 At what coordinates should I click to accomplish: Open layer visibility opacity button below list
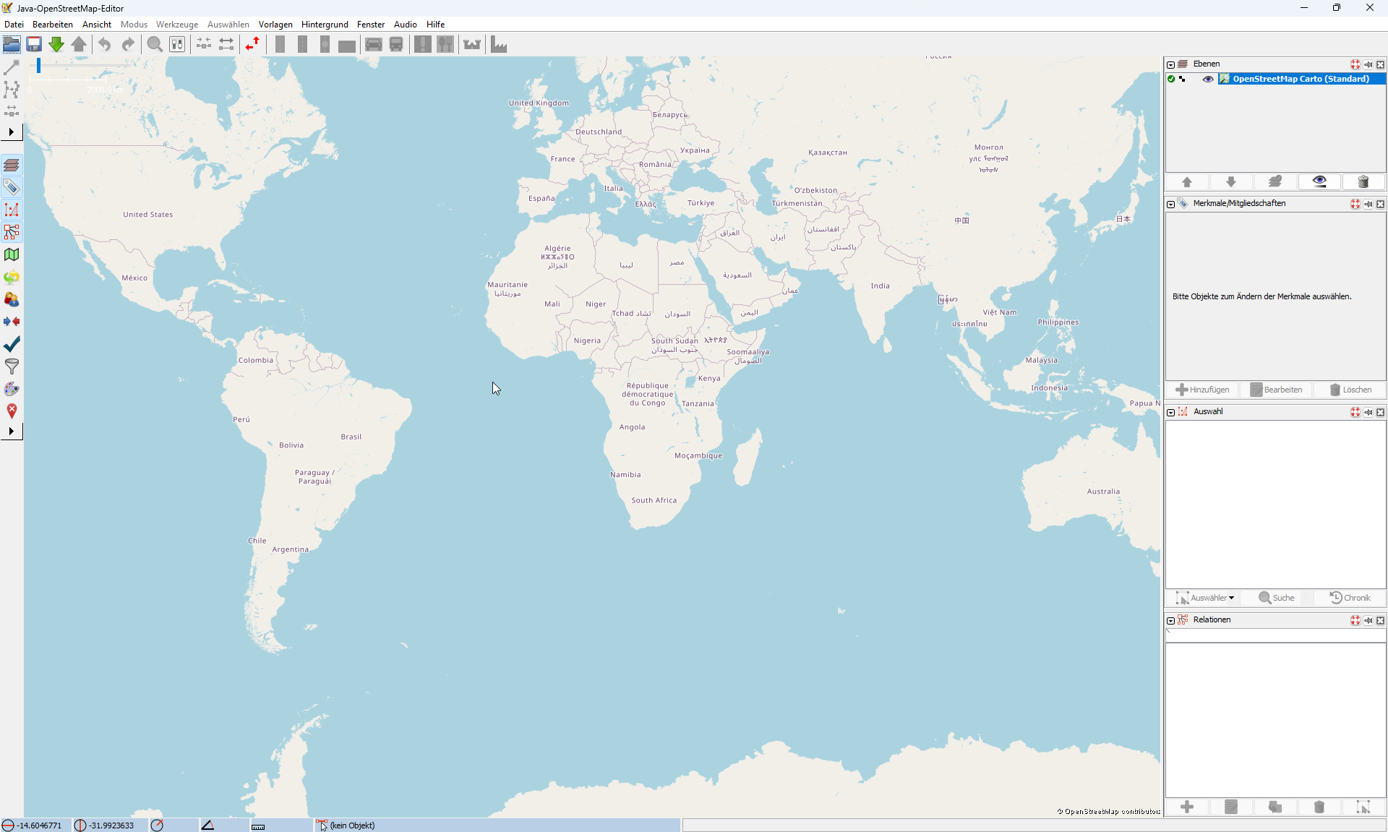(1319, 181)
